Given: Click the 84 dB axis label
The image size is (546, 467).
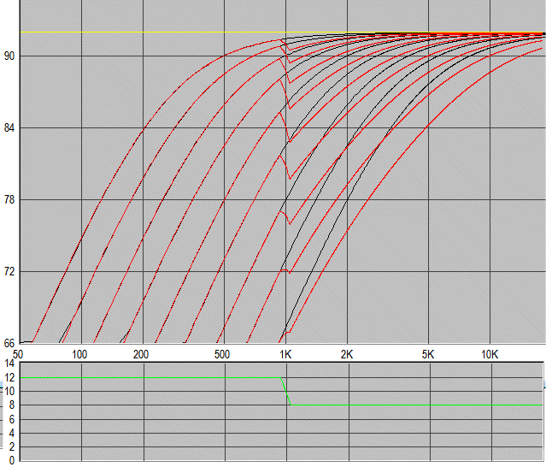Looking at the screenshot, I should pyautogui.click(x=9, y=128).
